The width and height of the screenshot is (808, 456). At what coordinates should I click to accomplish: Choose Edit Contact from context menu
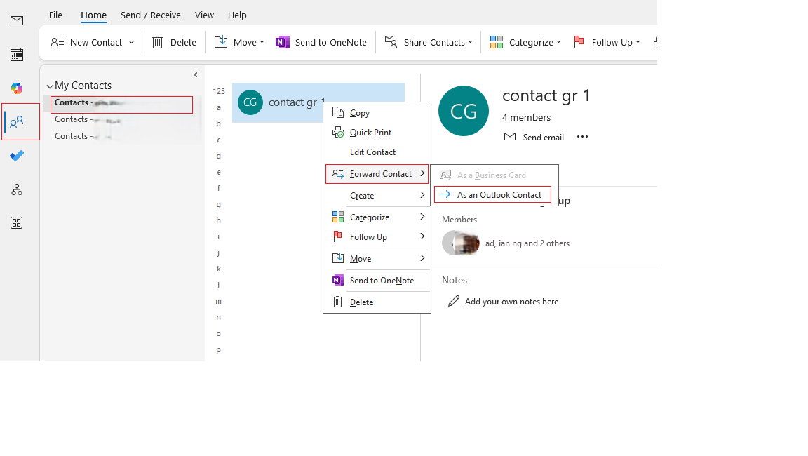[377, 152]
